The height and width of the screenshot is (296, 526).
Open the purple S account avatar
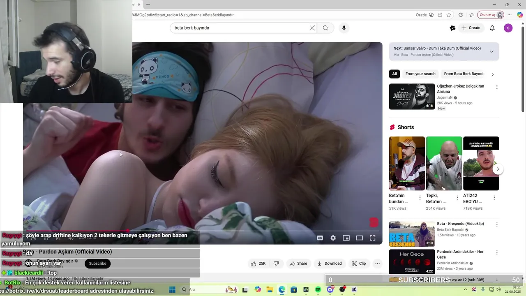tap(508, 28)
